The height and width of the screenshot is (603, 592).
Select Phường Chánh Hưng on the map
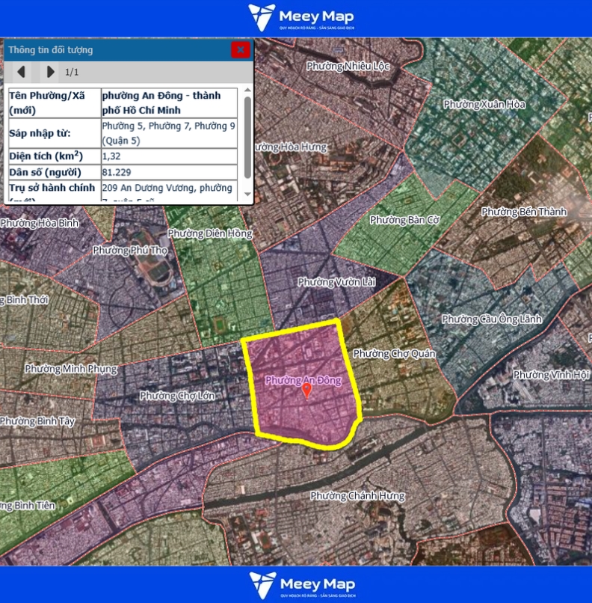(357, 495)
